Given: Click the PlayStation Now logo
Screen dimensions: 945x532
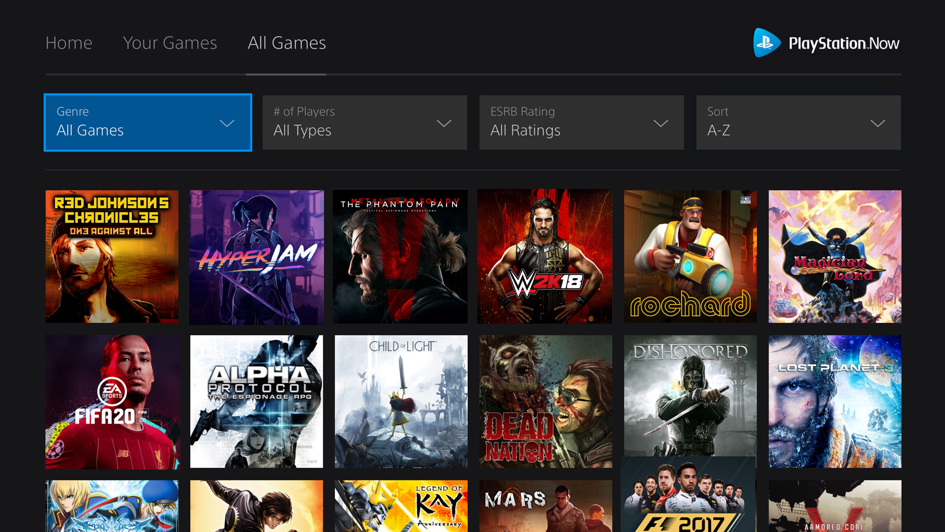Looking at the screenshot, I should pos(826,43).
